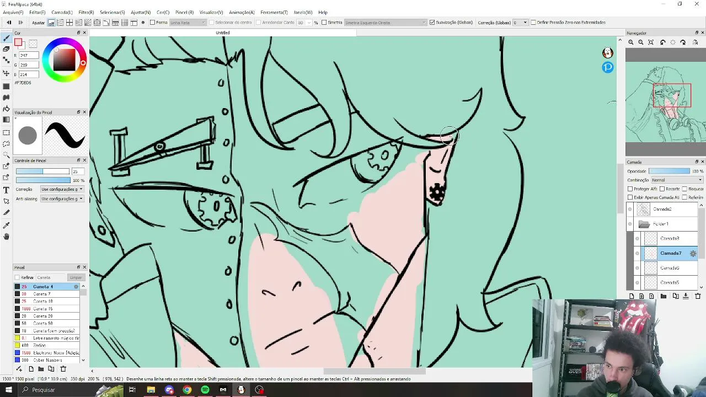706x397 pixels.
Task: Select the Text tool
Action: (6, 190)
